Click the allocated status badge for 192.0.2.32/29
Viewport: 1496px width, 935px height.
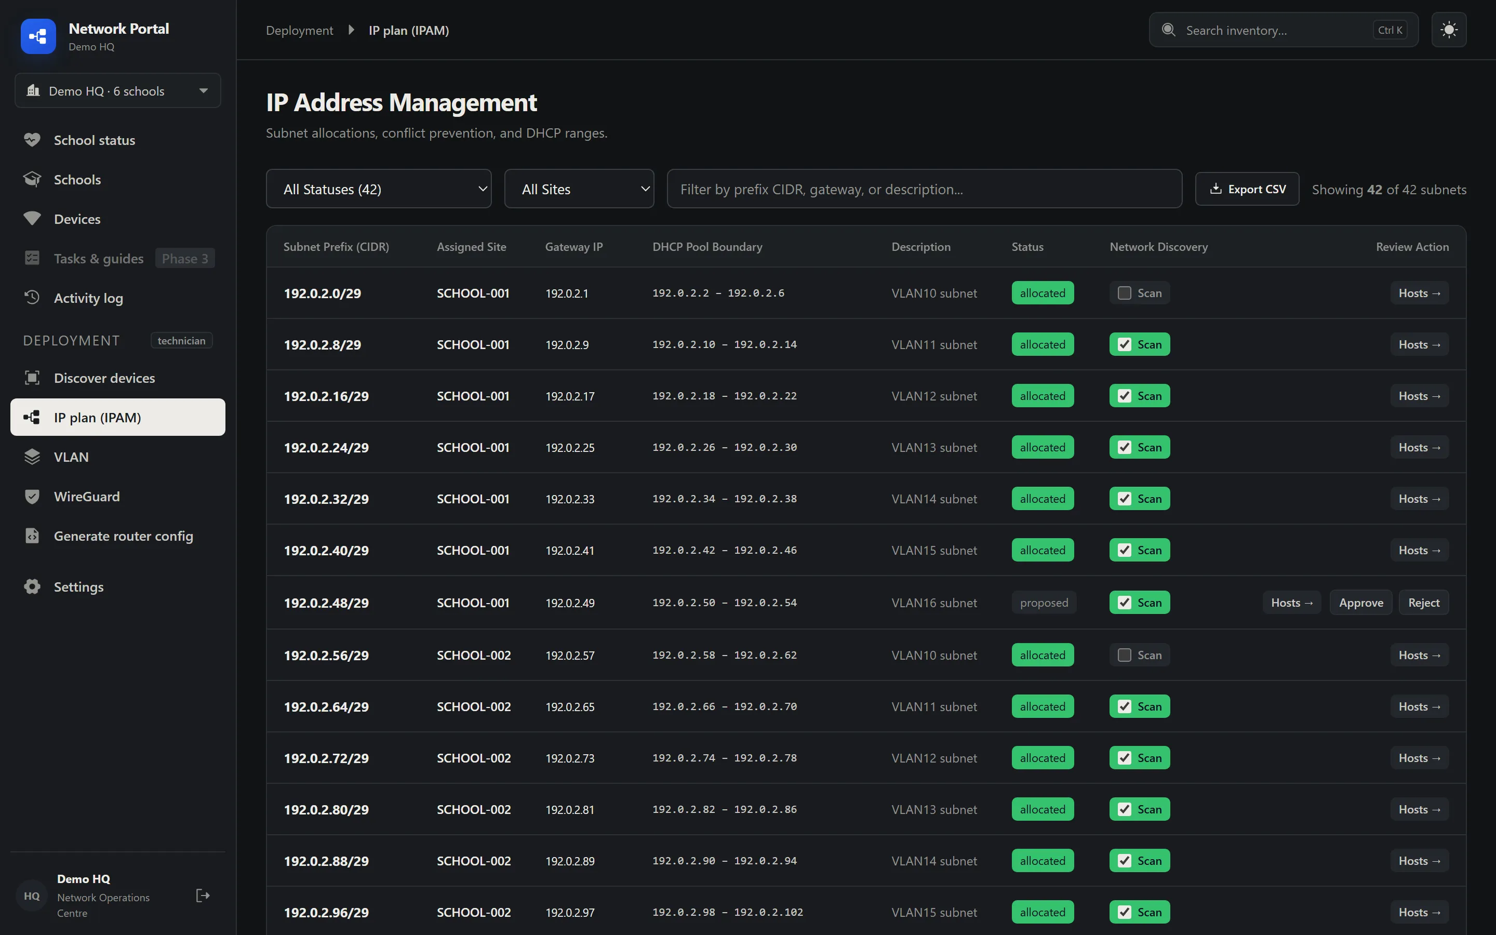point(1042,499)
